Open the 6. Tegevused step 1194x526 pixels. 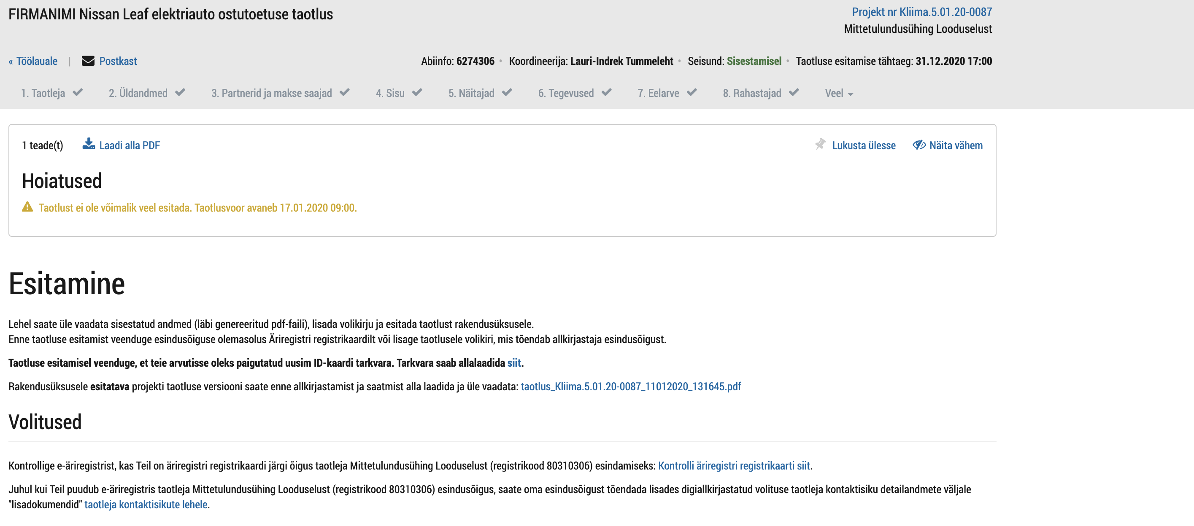pyautogui.click(x=566, y=93)
